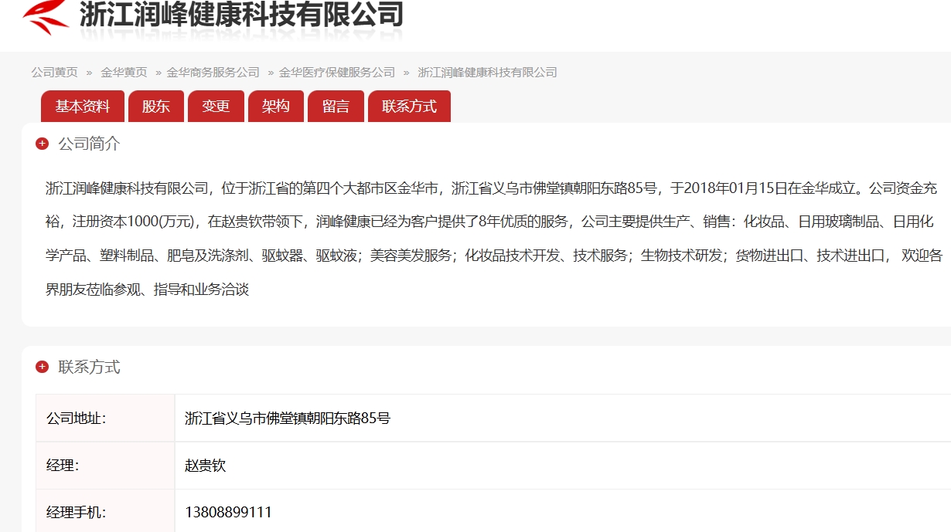Go to the 留言 tab
Screen dimensions: 951x532
point(336,107)
